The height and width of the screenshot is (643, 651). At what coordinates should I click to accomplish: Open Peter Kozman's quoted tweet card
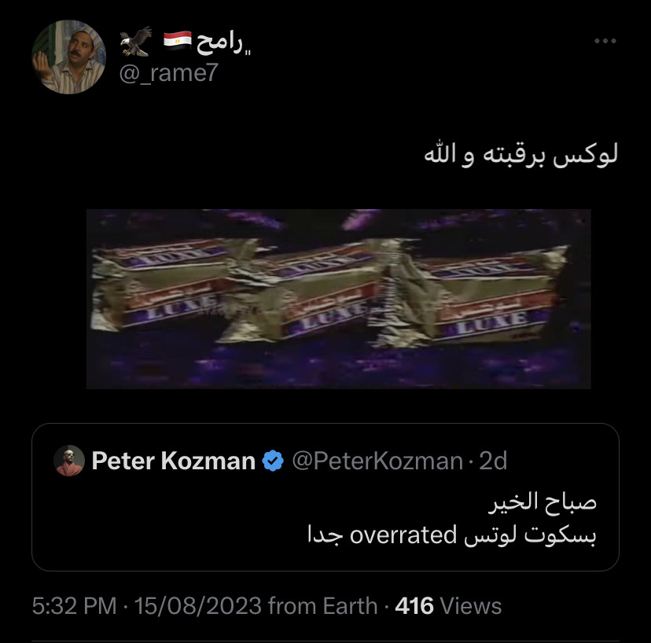(x=325, y=498)
